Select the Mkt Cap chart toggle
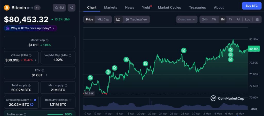264x116 pixels. pyautogui.click(x=103, y=20)
